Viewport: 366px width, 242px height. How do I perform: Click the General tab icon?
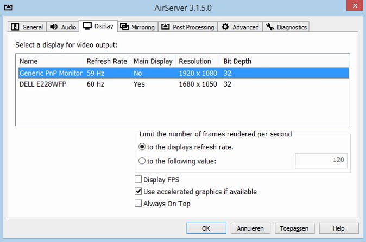pyautogui.click(x=15, y=27)
